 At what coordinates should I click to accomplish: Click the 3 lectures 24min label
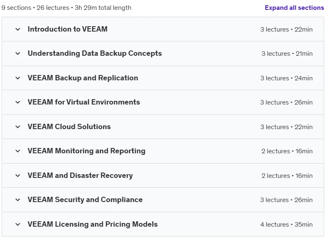pos(286,78)
